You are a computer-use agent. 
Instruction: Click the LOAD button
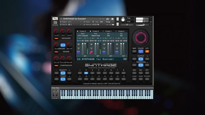tap(134, 79)
